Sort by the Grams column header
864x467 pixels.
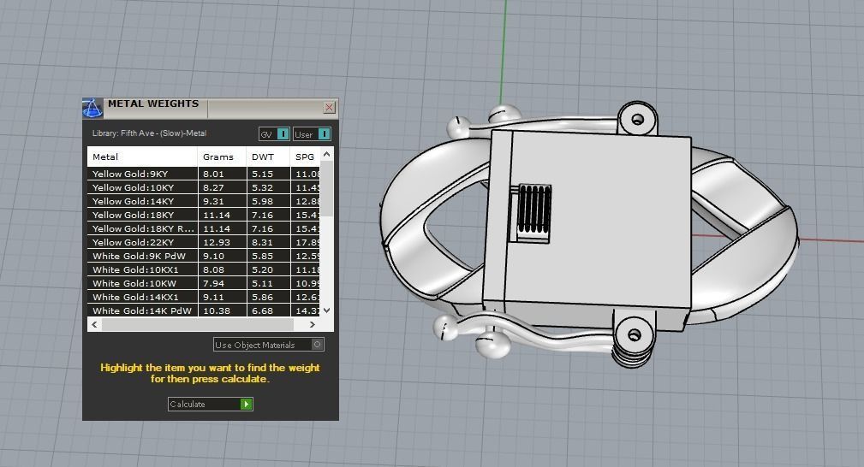click(222, 157)
